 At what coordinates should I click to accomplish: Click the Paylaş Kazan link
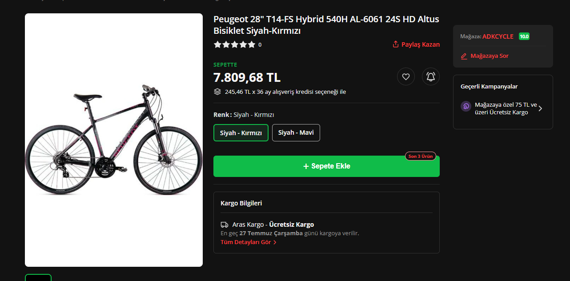(420, 44)
